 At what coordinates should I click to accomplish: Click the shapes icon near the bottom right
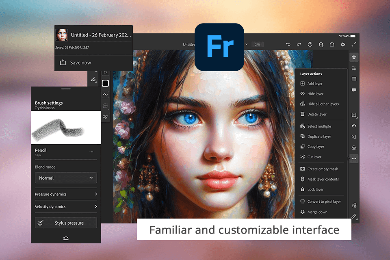[354, 205]
